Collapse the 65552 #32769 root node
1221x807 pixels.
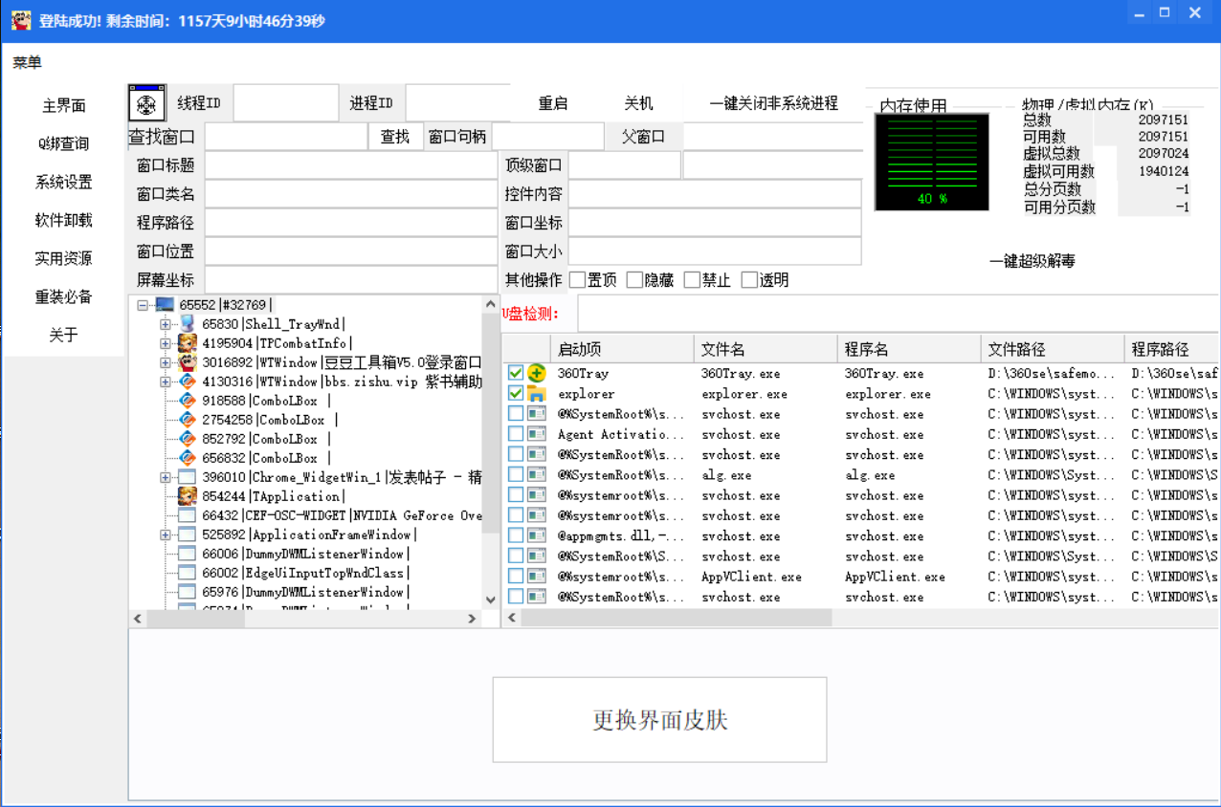[143, 305]
